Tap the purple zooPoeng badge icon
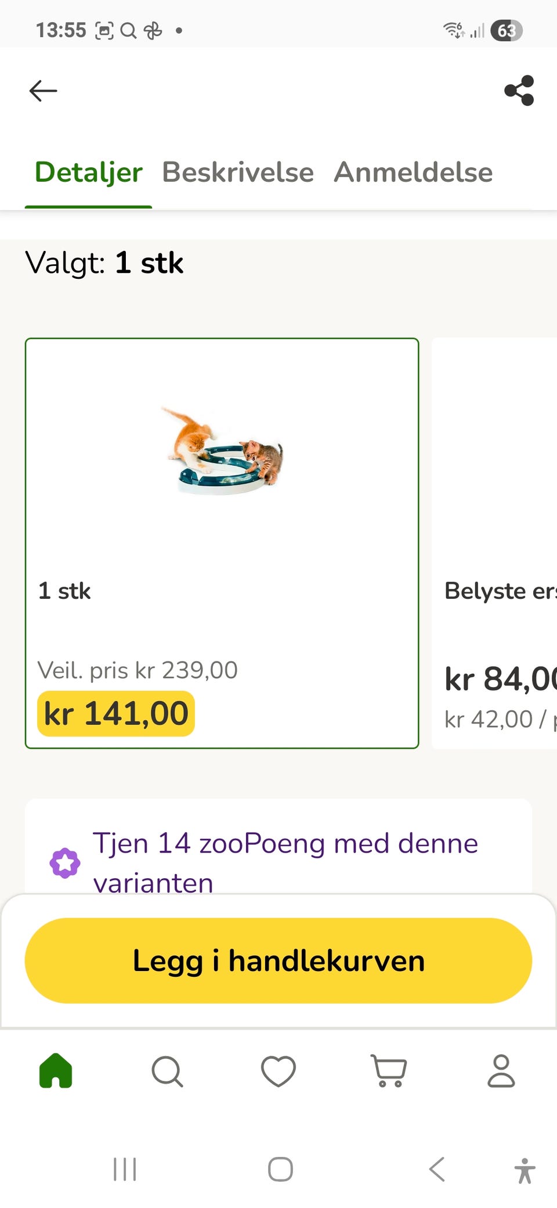Screen dimensions: 557x1208 (65, 863)
